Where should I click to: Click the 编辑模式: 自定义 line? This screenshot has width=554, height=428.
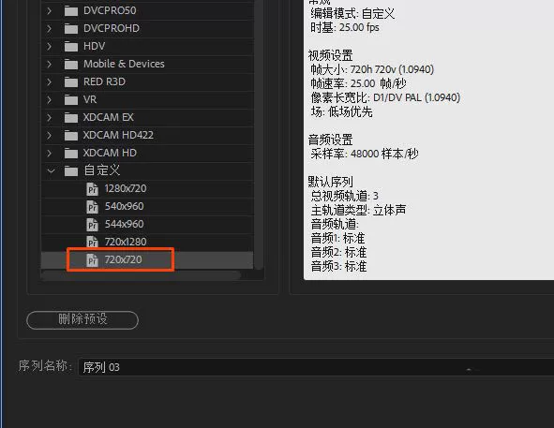click(x=352, y=14)
